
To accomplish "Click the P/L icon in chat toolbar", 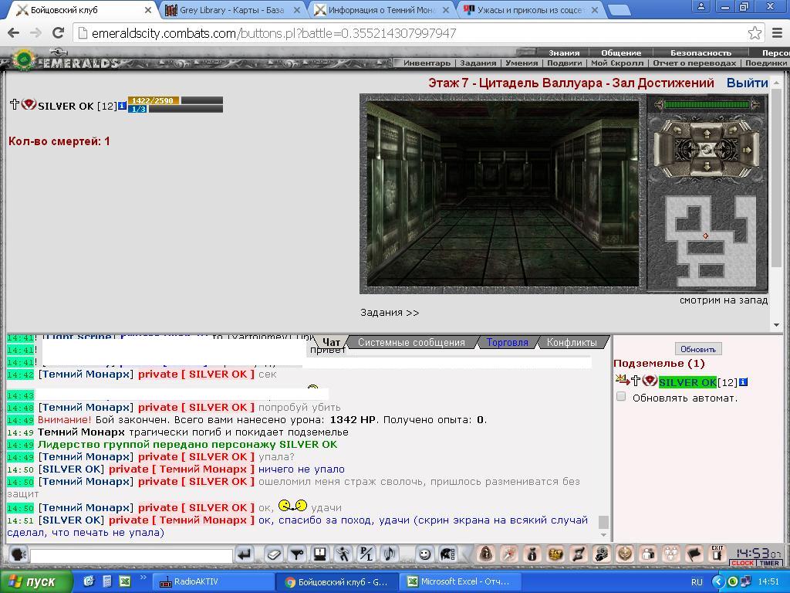I will 366,554.
